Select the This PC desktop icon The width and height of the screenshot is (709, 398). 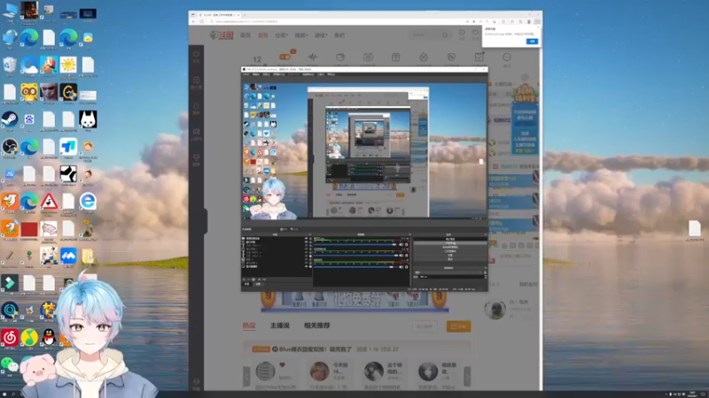[10, 11]
